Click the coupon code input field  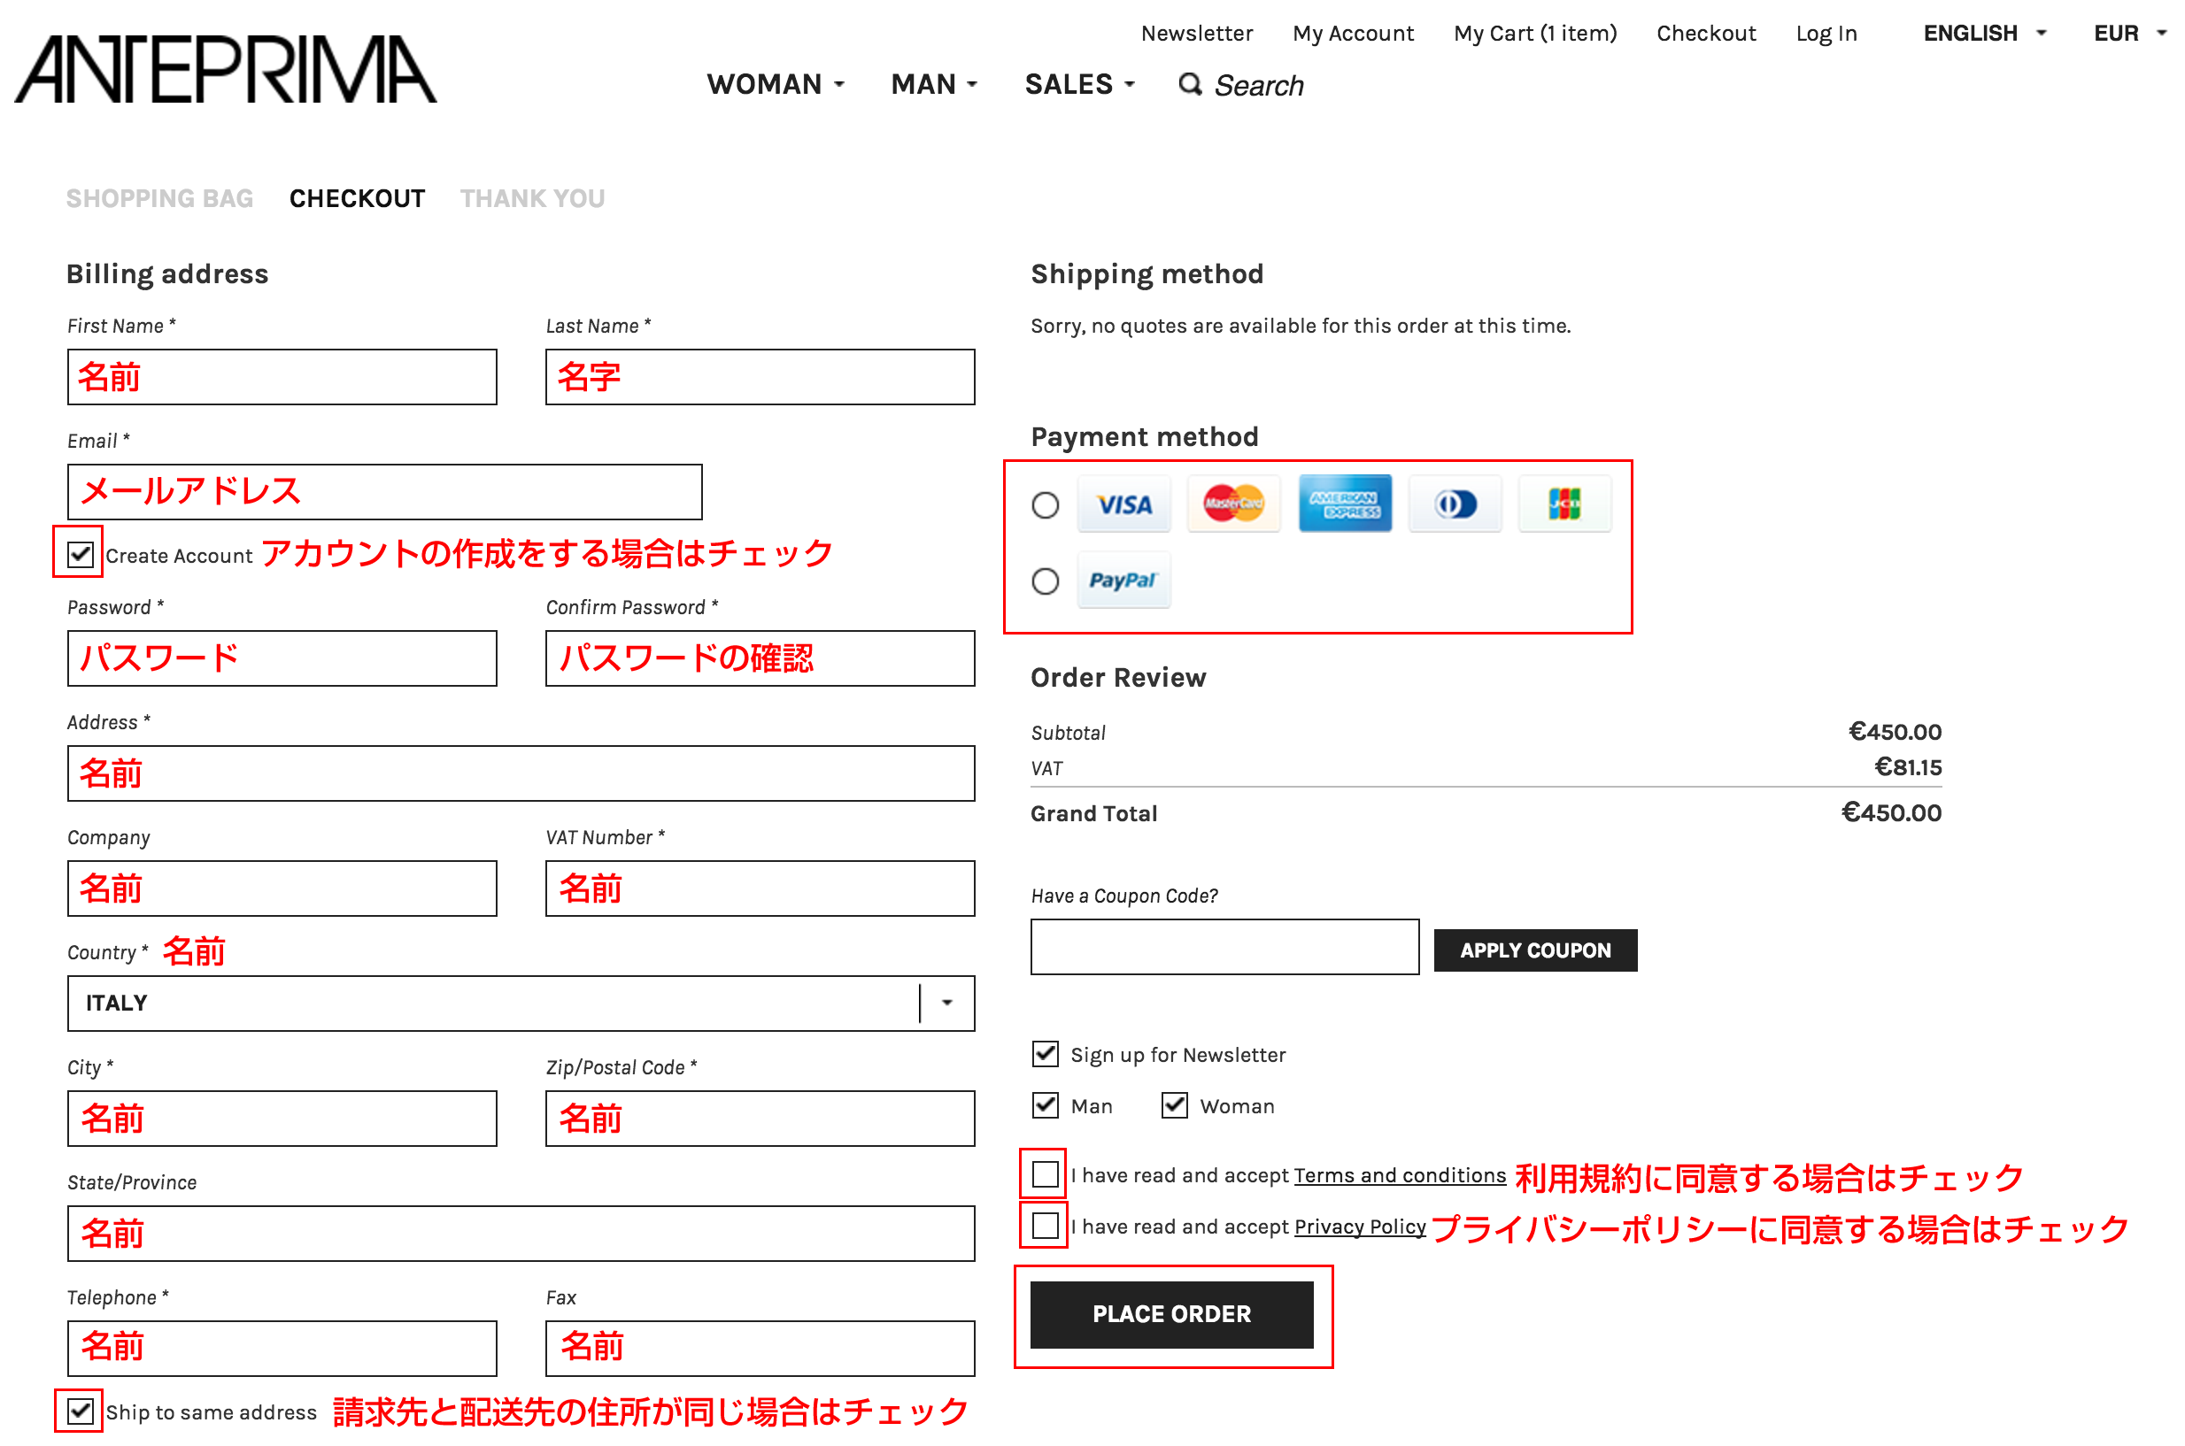click(1224, 947)
